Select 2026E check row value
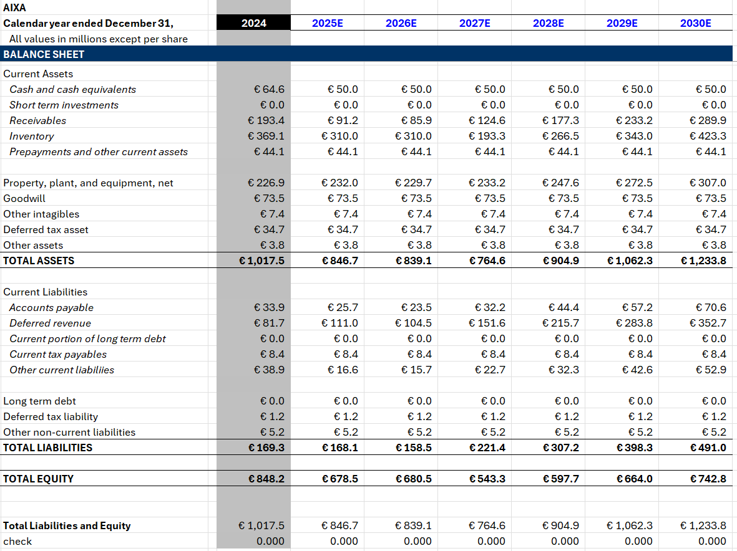Image resolution: width=737 pixels, height=551 pixels. point(417,541)
